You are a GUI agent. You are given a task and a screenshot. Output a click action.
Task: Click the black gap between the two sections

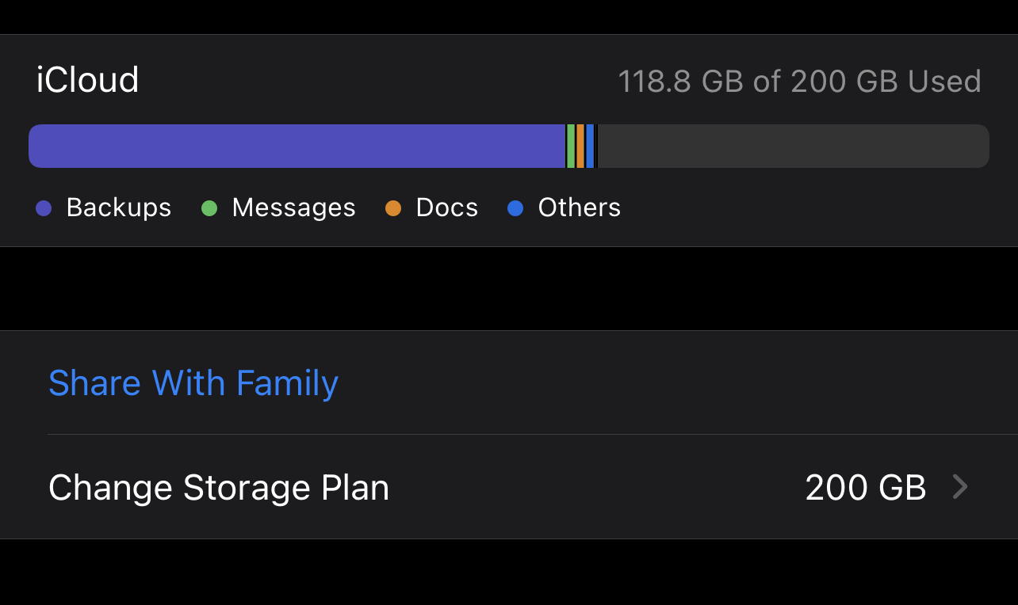(x=509, y=288)
